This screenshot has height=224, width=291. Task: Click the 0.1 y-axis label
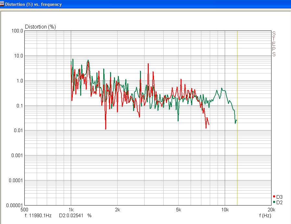point(20,106)
